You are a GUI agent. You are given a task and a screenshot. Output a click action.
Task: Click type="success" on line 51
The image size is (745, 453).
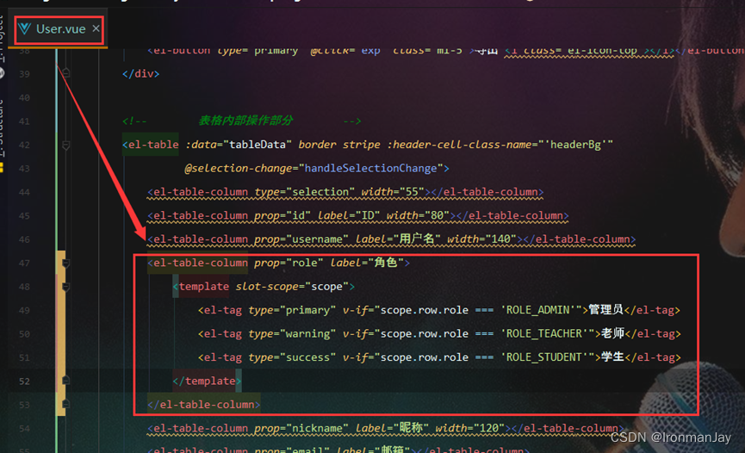click(292, 357)
